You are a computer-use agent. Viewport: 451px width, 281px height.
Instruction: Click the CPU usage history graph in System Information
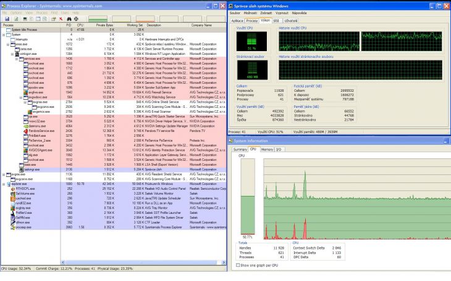357,199
